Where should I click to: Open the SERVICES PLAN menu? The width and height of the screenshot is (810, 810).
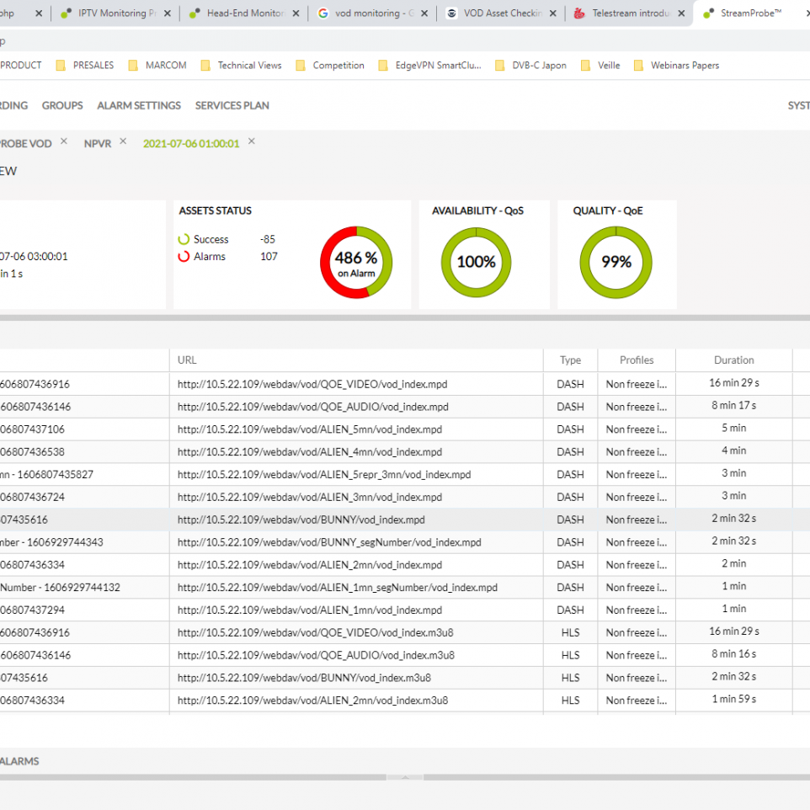[x=232, y=105]
